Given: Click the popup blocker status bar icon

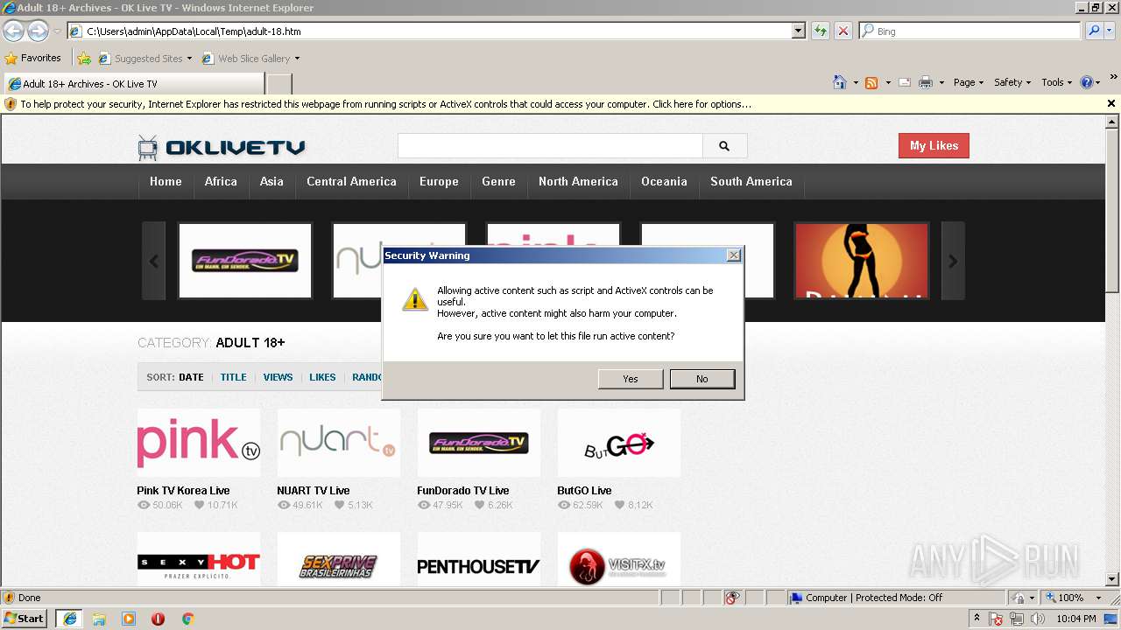Looking at the screenshot, I should 732,598.
